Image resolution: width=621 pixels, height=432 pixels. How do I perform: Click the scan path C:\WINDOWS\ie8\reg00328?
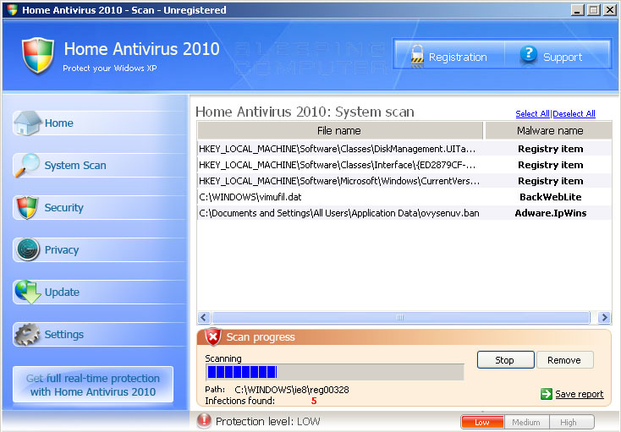tap(292, 390)
